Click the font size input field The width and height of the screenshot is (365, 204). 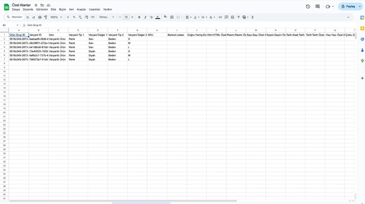click(x=126, y=17)
